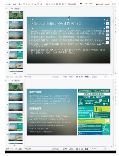Image resolution: width=119 pixels, height=156 pixels.
Task: Select slide 5 thumbnail in the upper panel
Action: tap(16, 55)
